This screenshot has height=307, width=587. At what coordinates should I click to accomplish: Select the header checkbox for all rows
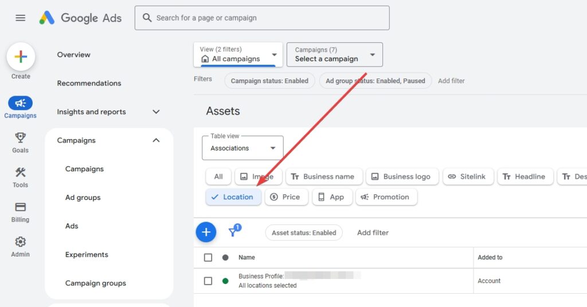pos(208,257)
